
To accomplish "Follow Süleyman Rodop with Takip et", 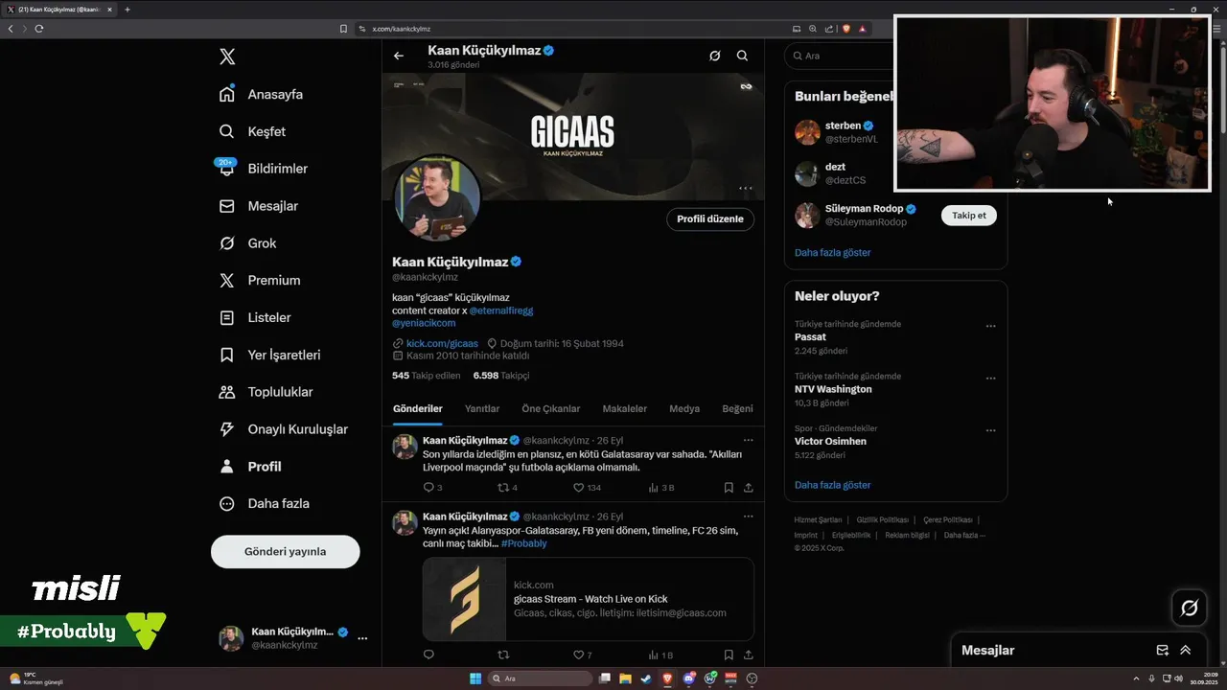I will tap(969, 215).
